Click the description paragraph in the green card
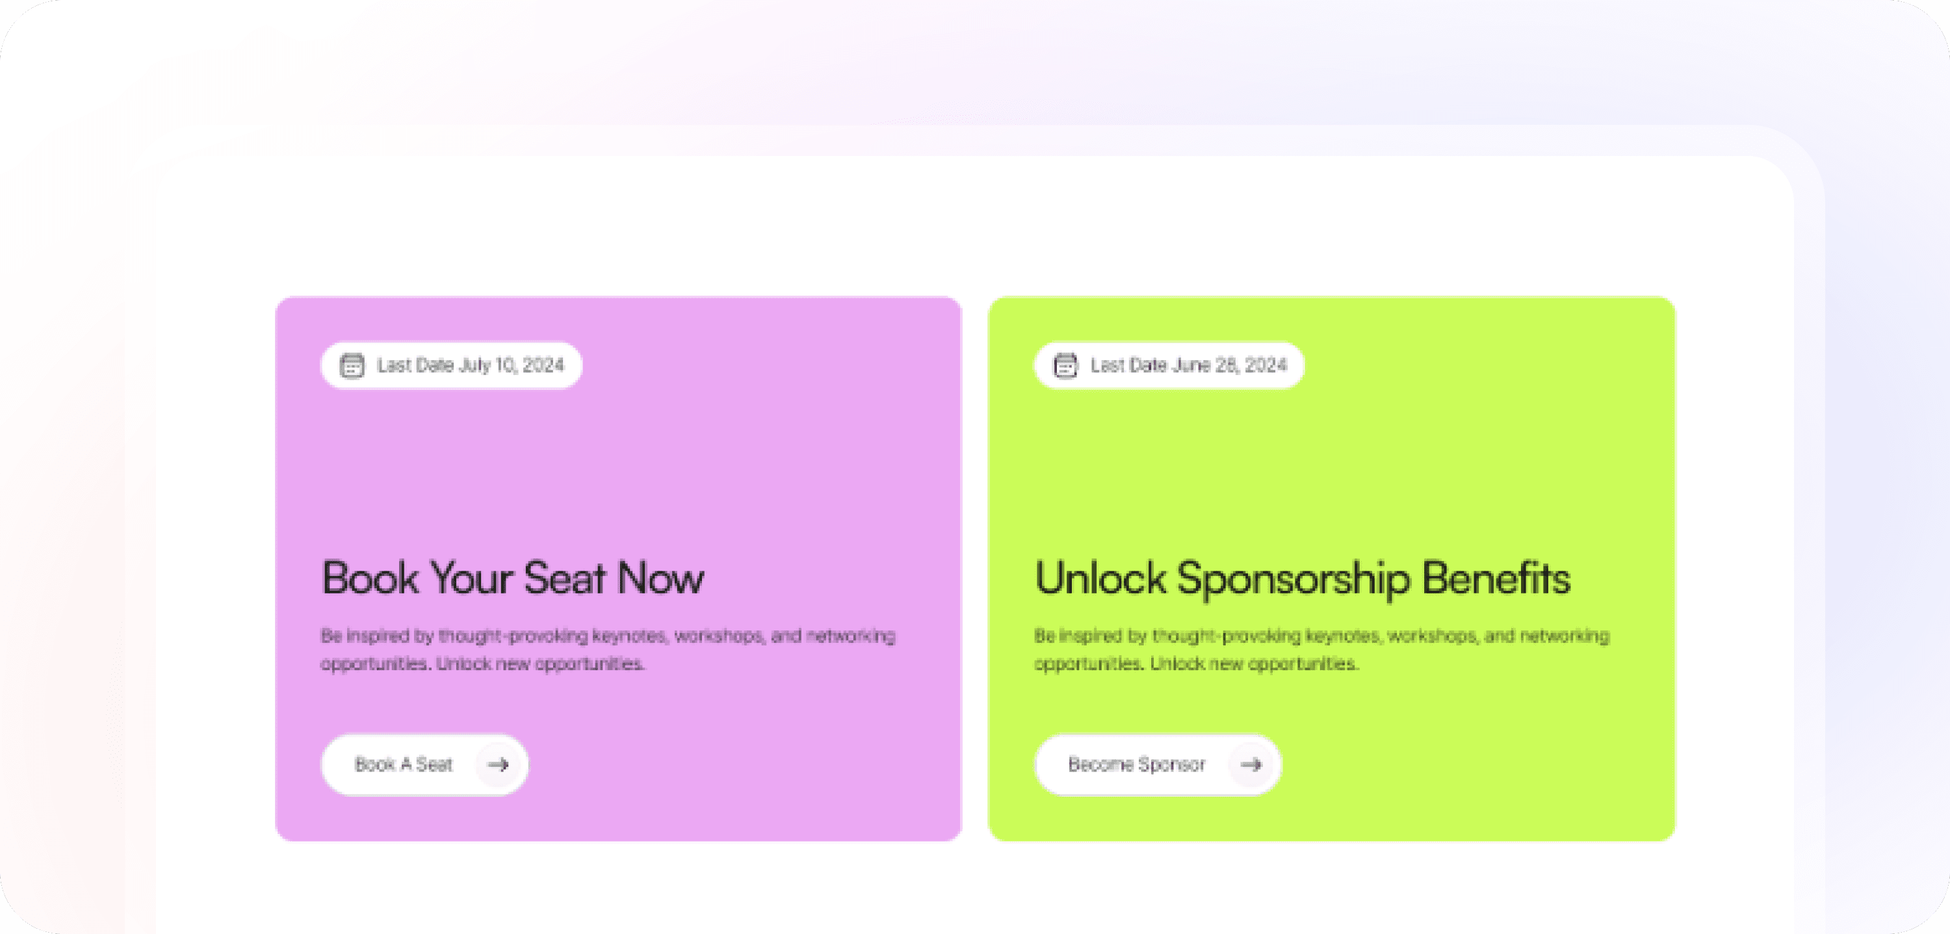 coord(1321,649)
